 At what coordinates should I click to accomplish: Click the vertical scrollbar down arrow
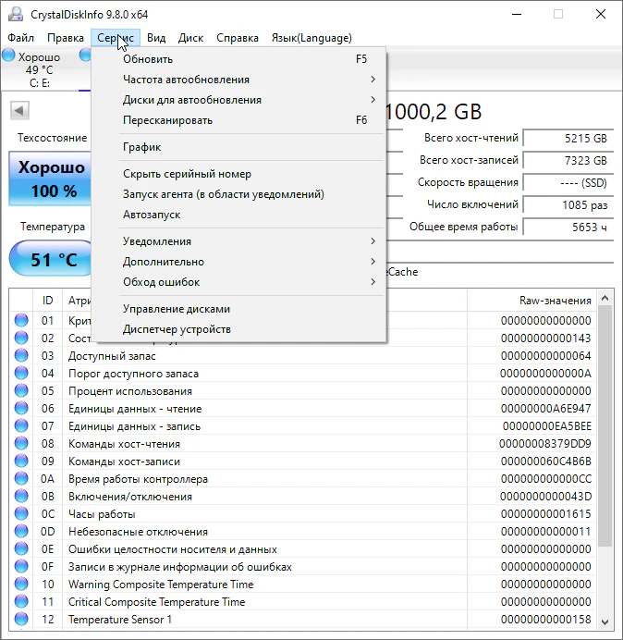click(605, 622)
